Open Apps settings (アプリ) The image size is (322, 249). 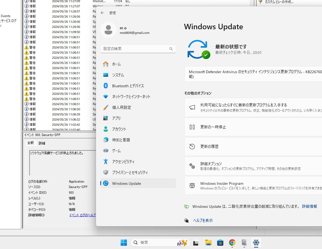[x=138, y=118]
